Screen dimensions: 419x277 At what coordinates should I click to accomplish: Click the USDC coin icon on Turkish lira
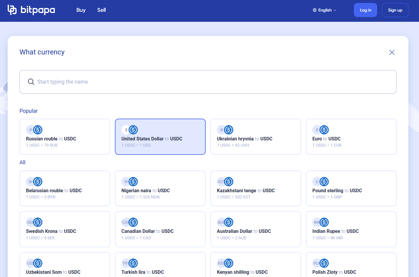click(x=133, y=263)
